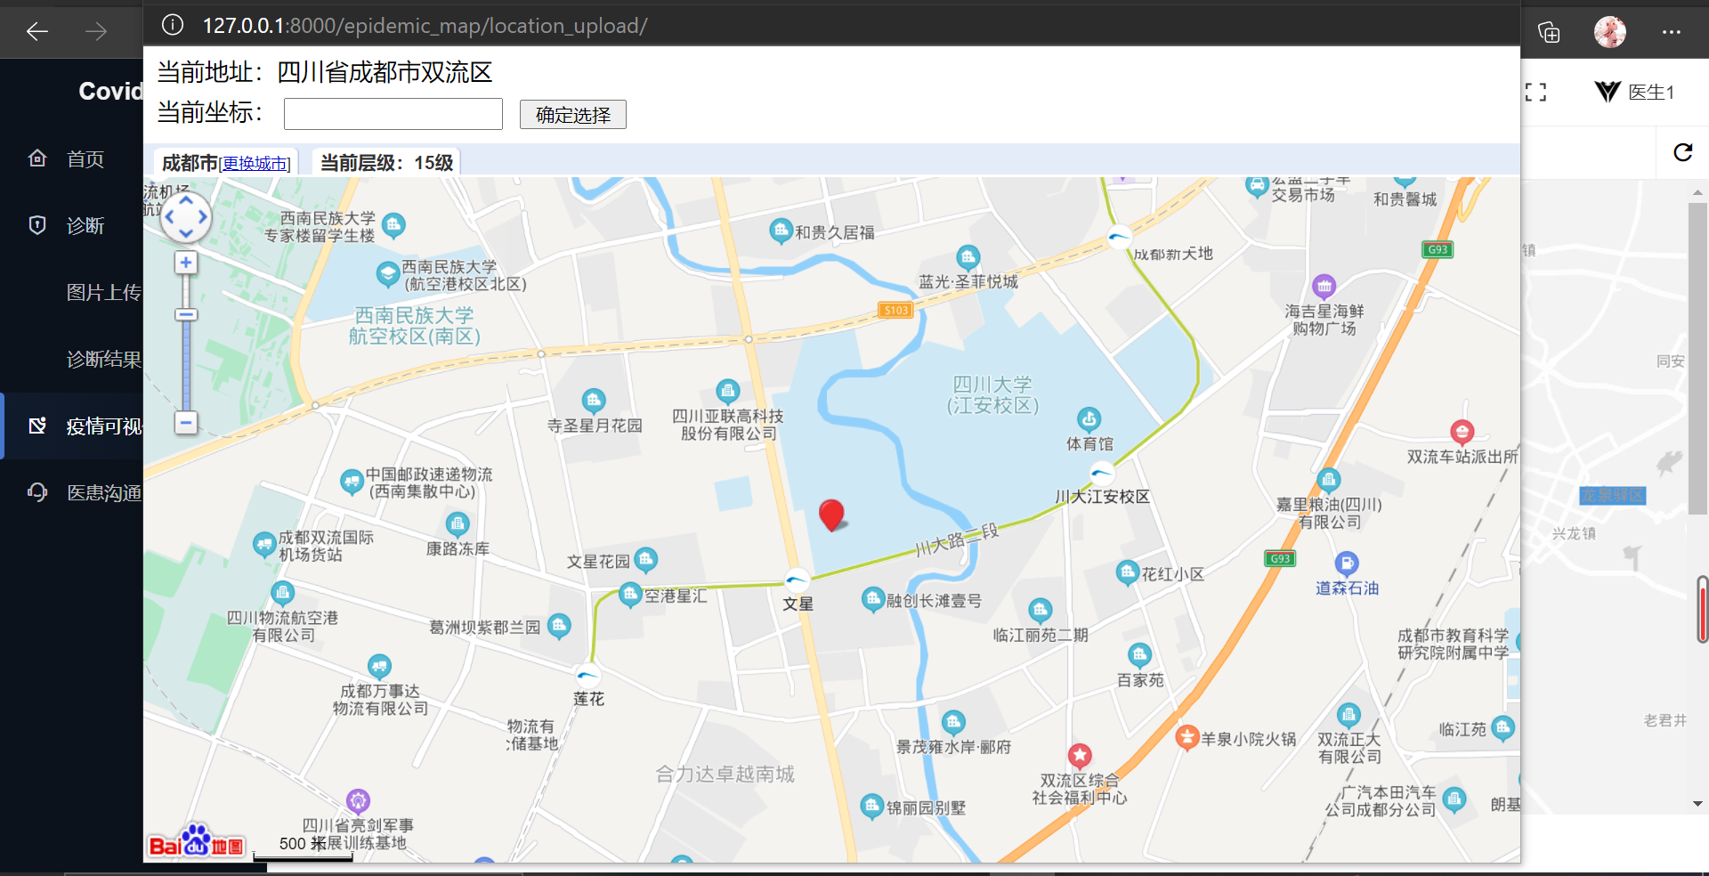Click the home icon beside 首页
Screen dimensions: 1709x876
37,158
